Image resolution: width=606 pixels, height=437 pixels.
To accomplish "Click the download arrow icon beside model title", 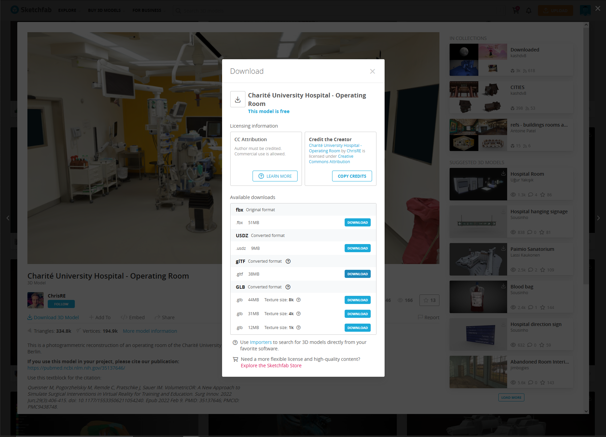I will tap(238, 99).
